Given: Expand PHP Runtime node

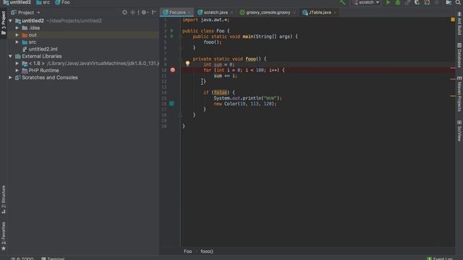Looking at the screenshot, I should [x=17, y=71].
